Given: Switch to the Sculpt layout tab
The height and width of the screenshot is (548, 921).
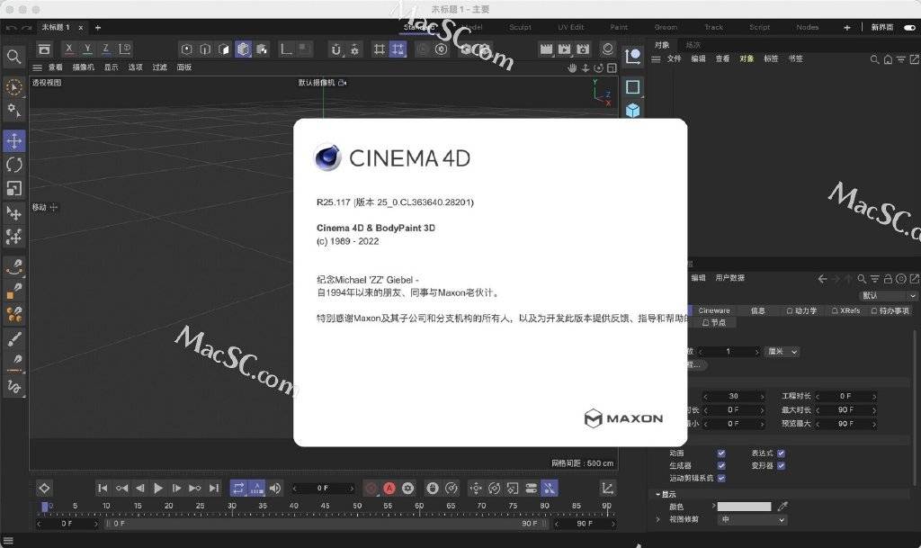Looking at the screenshot, I should click(520, 28).
